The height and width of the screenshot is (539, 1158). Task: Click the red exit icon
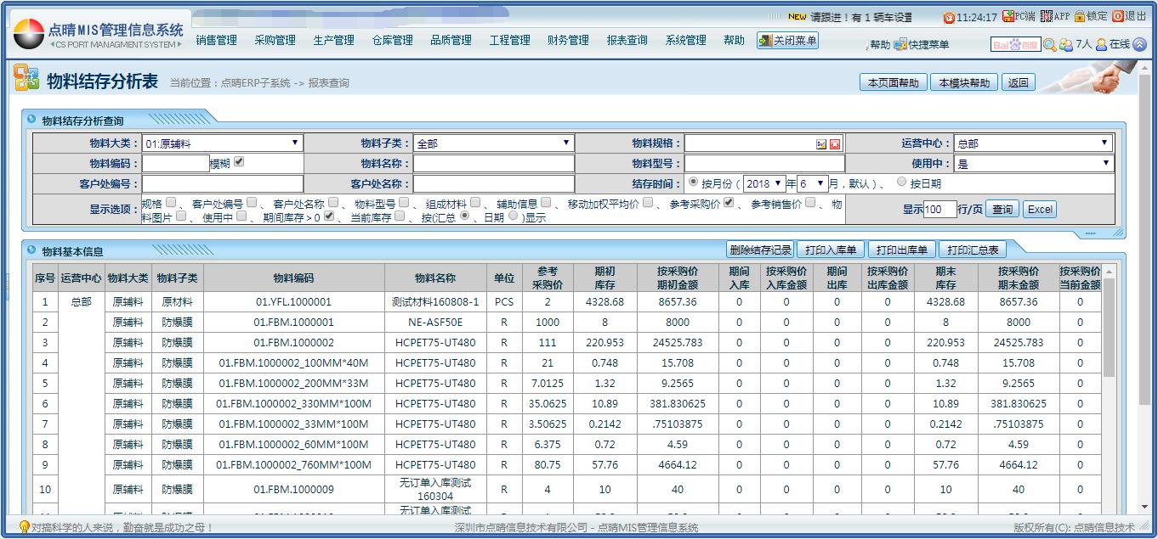1117,17
